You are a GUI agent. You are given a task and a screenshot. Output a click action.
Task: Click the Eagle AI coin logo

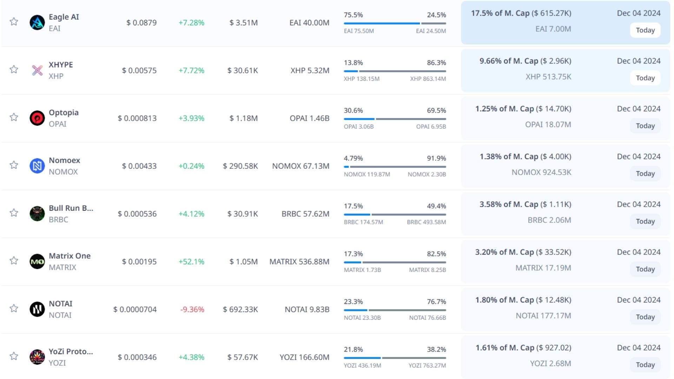pyautogui.click(x=37, y=22)
